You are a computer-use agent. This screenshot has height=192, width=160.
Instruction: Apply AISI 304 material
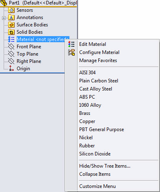pyautogui.click(x=87, y=73)
